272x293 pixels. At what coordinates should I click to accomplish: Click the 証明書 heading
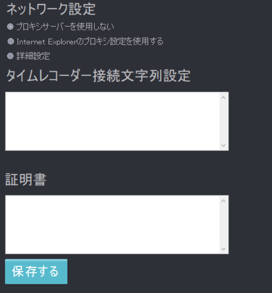click(x=26, y=179)
